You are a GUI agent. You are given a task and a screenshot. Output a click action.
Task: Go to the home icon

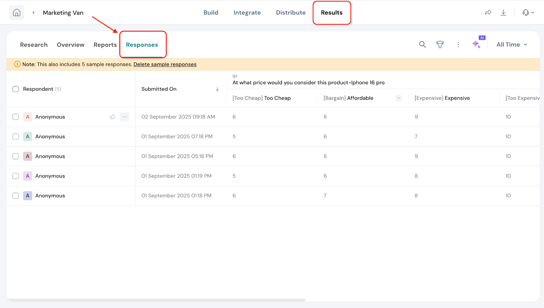(17, 13)
